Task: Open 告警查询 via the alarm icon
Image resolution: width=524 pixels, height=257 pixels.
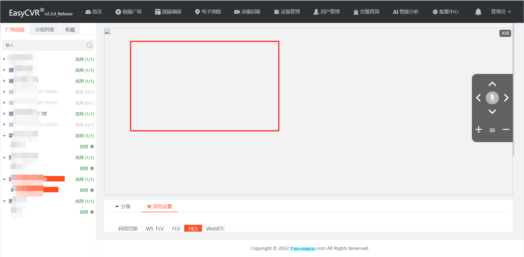Action: 356,12
